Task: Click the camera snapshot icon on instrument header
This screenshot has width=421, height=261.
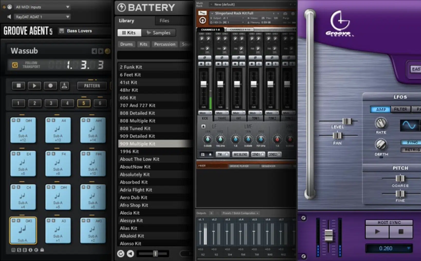Action: pyautogui.click(x=285, y=13)
